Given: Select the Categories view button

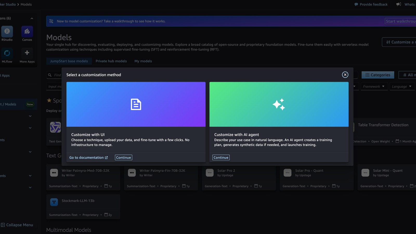Looking at the screenshot, I should 378,75.
